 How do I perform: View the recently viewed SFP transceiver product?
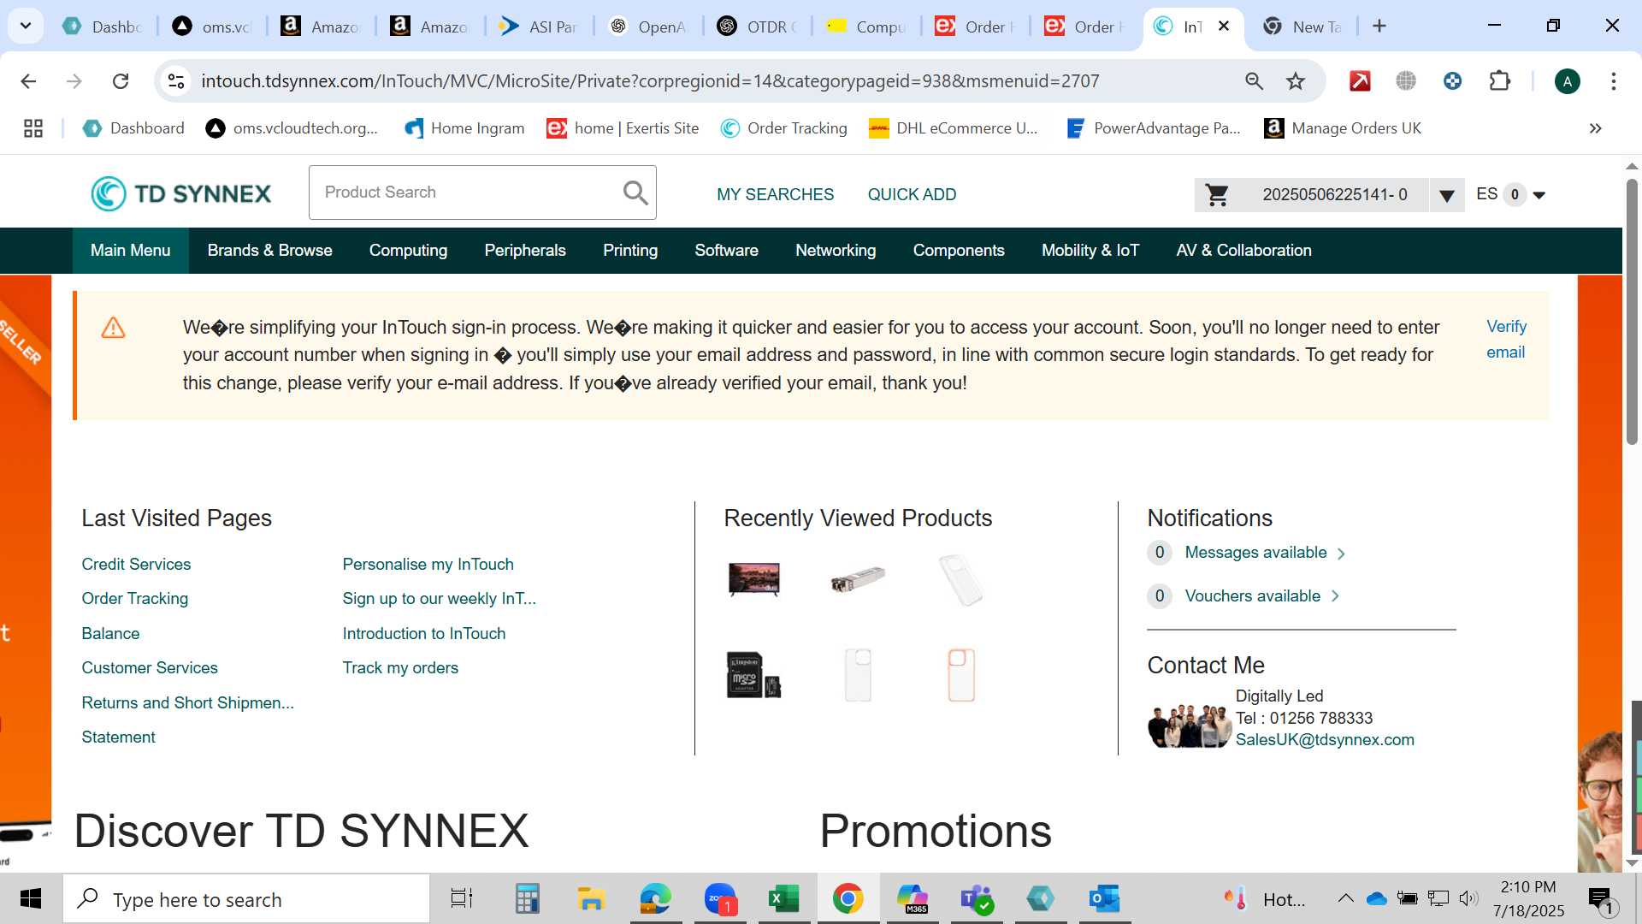(x=857, y=579)
